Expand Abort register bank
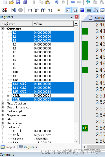 [x=2, y=119]
